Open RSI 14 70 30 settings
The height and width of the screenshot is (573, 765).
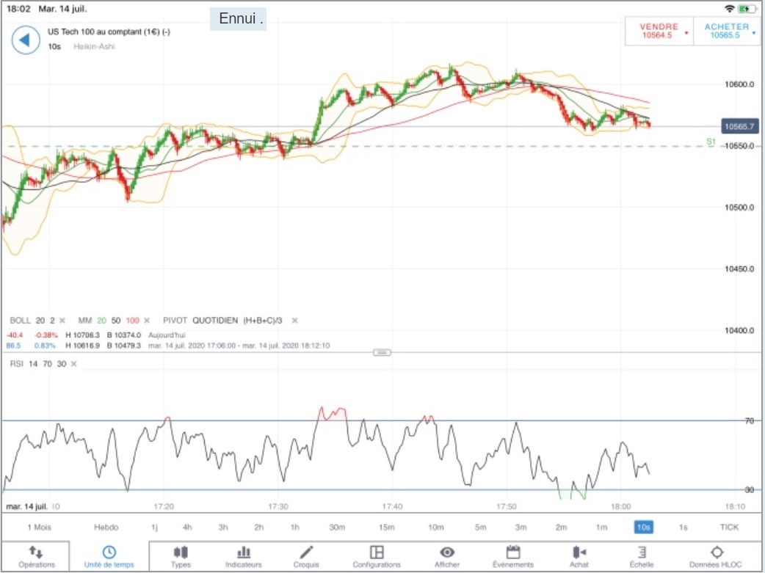point(38,364)
